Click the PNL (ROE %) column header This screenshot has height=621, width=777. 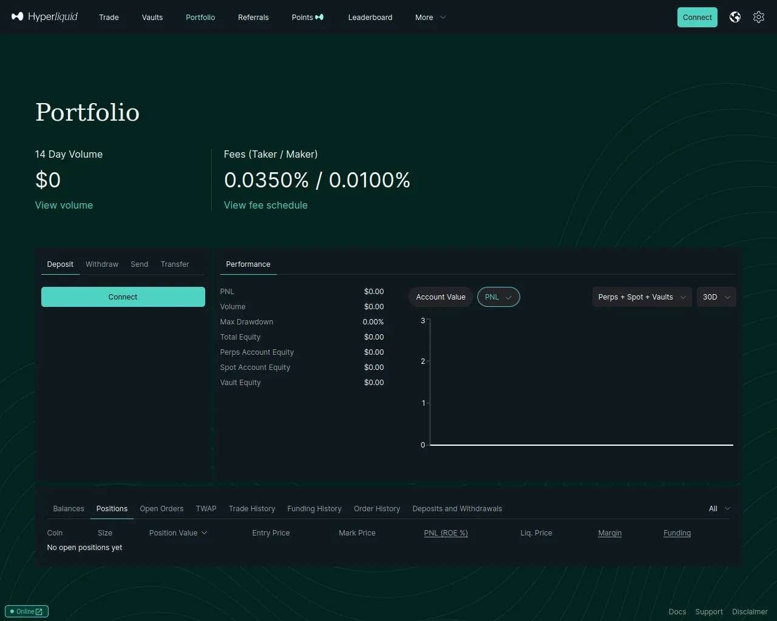pos(446,533)
